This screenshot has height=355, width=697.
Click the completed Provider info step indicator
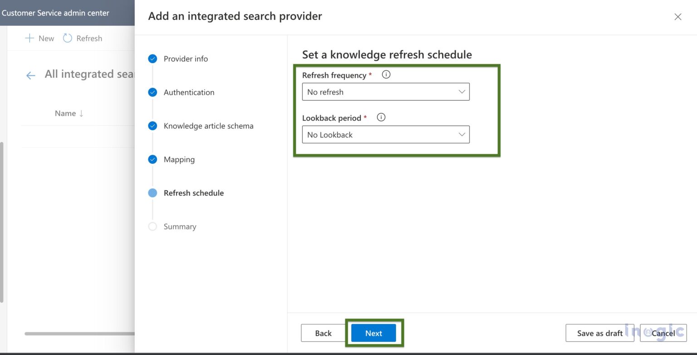pyautogui.click(x=152, y=59)
